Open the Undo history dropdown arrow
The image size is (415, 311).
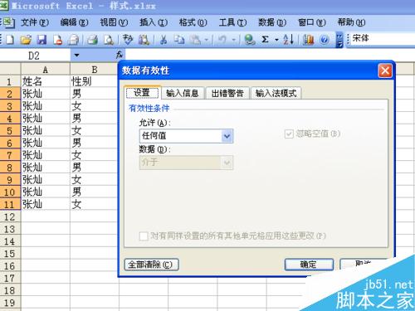[x=234, y=40]
